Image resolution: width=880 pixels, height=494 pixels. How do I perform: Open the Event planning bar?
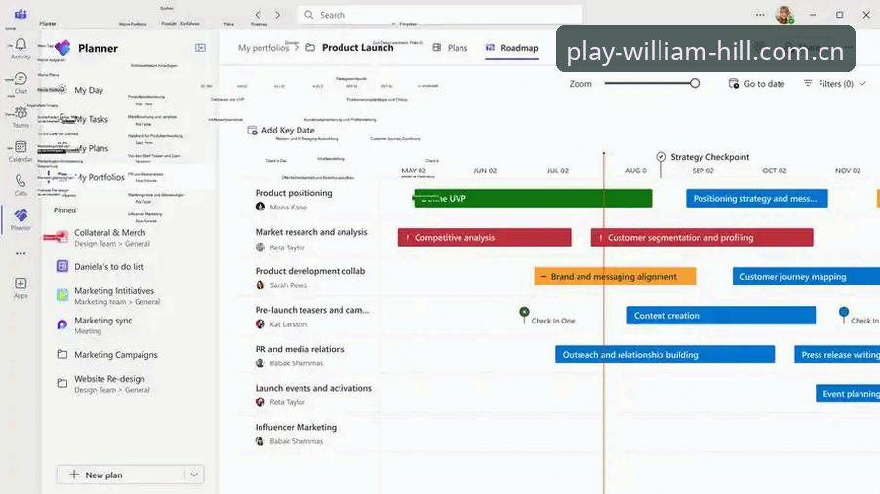coord(848,394)
